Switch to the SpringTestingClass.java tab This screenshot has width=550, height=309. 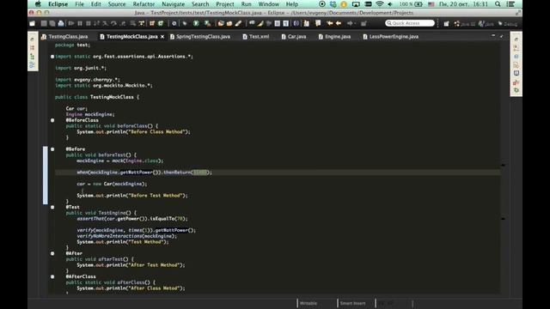click(x=200, y=36)
